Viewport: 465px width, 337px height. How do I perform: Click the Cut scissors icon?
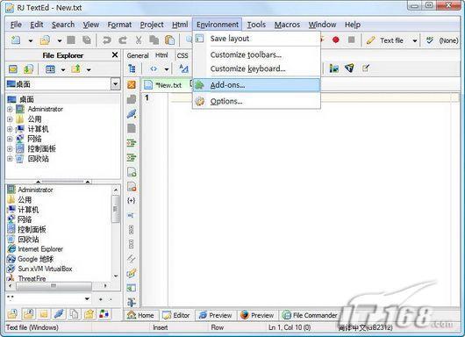click(x=139, y=40)
